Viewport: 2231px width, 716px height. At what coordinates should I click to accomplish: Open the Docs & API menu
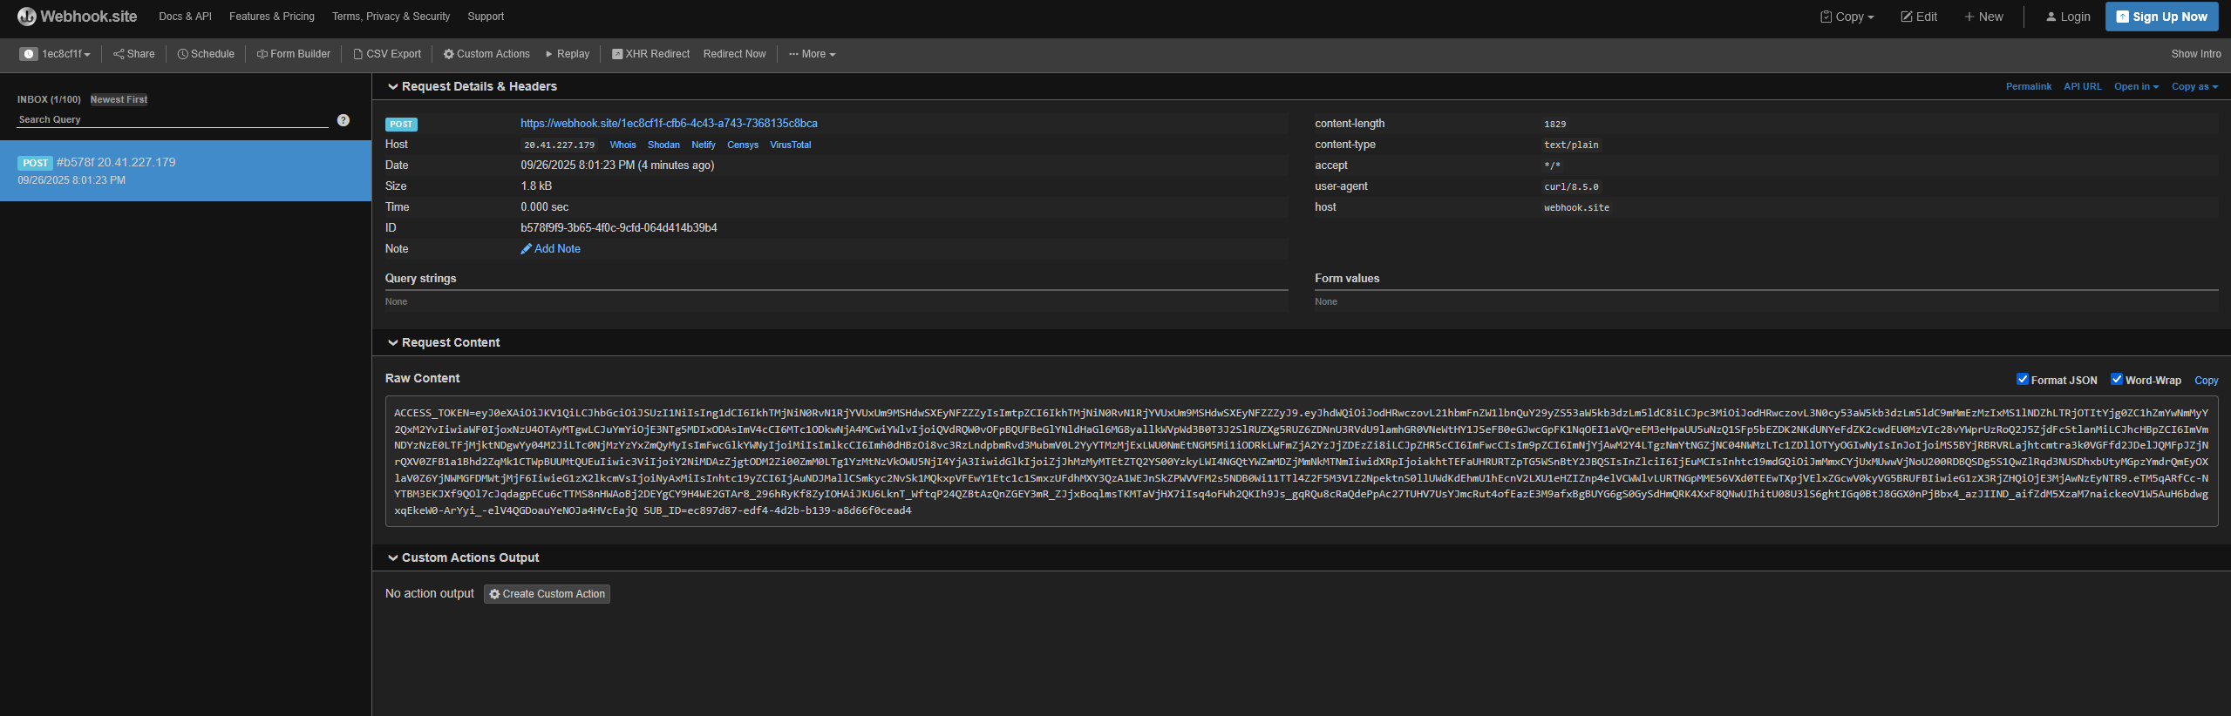pyautogui.click(x=185, y=17)
